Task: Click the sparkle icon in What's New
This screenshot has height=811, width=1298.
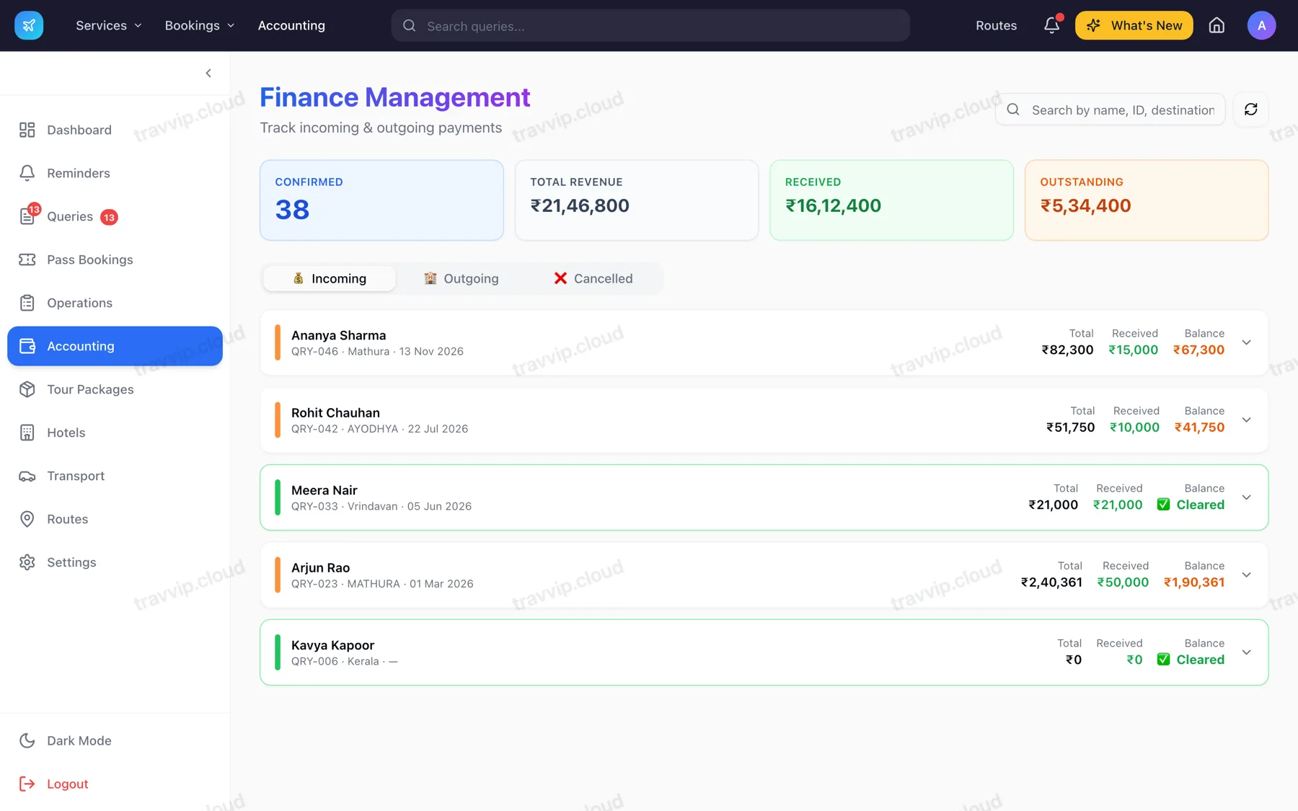Action: point(1094,25)
